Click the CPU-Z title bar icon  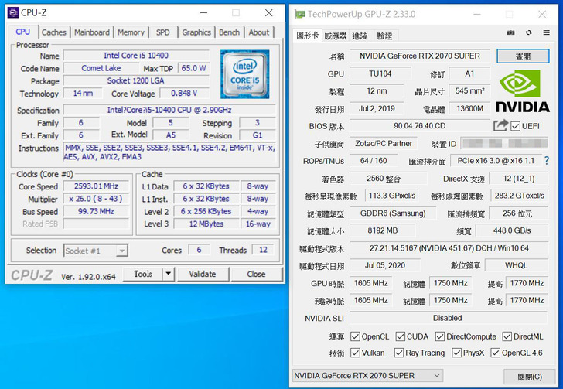click(x=13, y=13)
